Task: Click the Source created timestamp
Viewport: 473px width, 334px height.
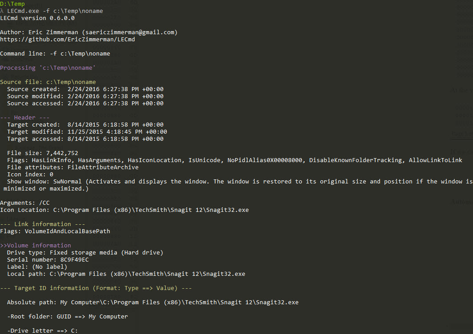Action: (x=116, y=89)
